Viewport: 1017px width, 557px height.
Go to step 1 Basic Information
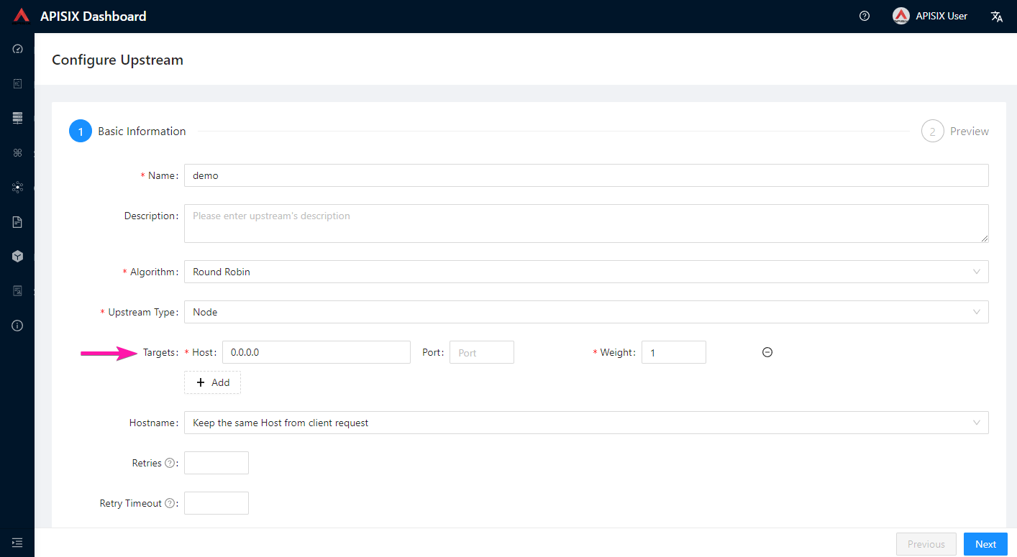[127, 131]
